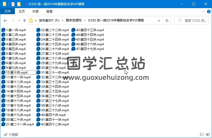Click the video icon of 26·第二十六讲.mp4
The height and width of the screenshot is (138, 212).
pos(38,49)
